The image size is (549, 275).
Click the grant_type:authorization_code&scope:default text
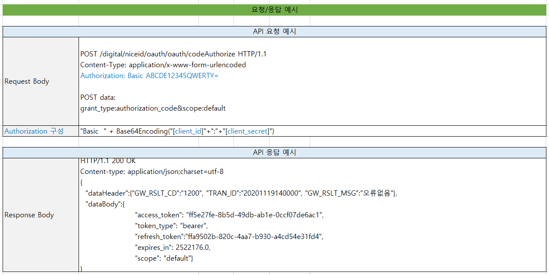click(153, 108)
